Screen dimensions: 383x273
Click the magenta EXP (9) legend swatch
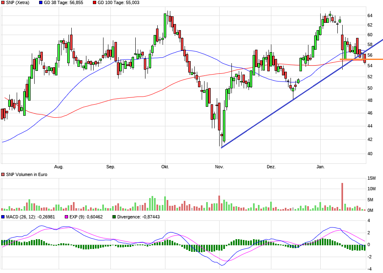(x=67, y=217)
